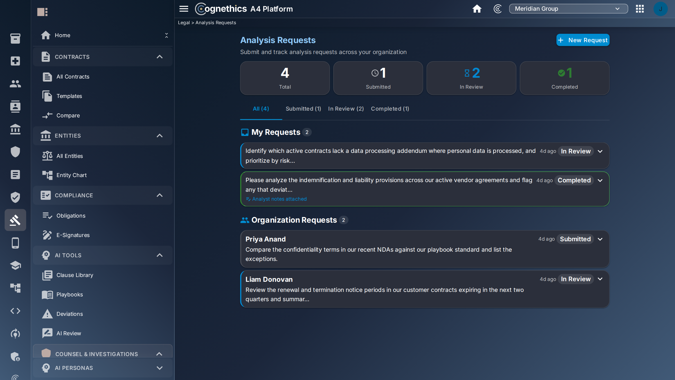Open the code brackets icon in left rail
Screen dimensions: 675x380
click(x=15, y=311)
